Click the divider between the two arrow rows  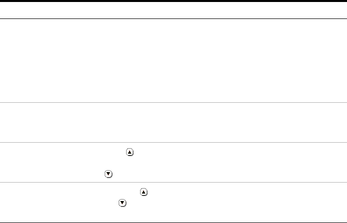point(173,182)
